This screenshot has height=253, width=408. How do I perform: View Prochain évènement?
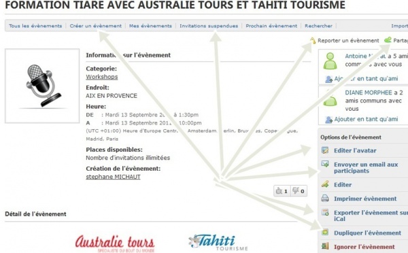271,26
